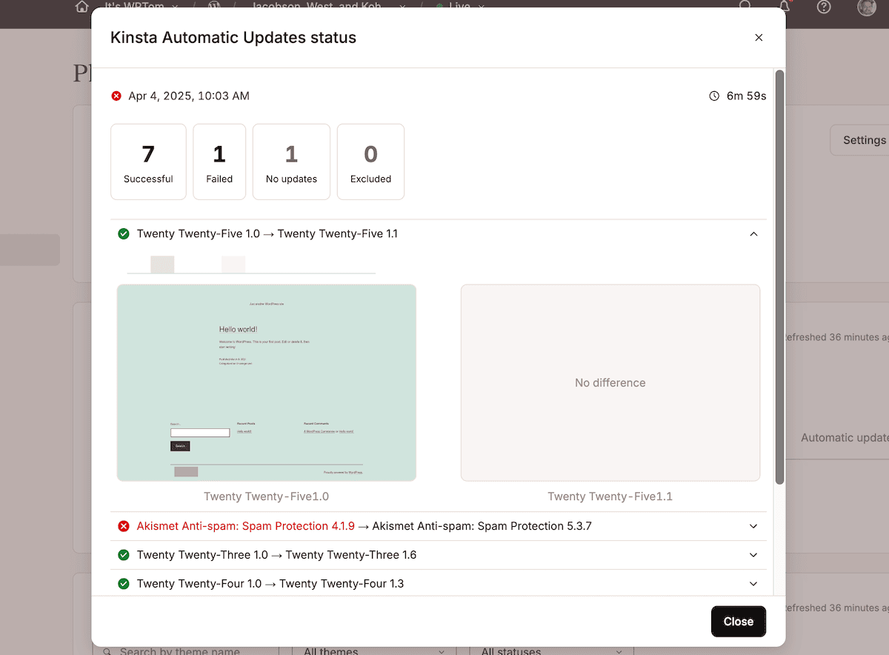The width and height of the screenshot is (889, 655).
Task: Collapse the Twenty Twenty-Five update row
Action: (x=753, y=233)
